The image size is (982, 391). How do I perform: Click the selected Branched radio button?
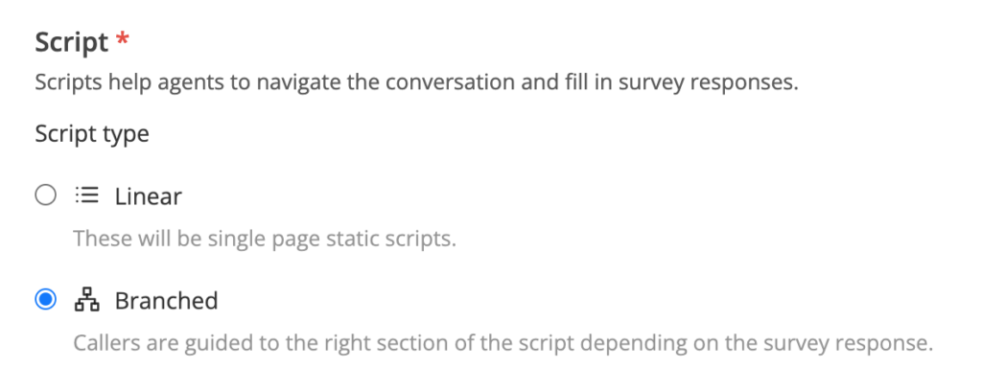click(x=45, y=300)
